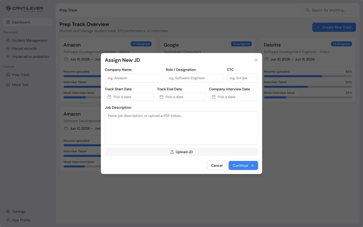Click the top Amazon card calendar icon
The height and width of the screenshot is (227, 363).
pyautogui.click(x=66, y=59)
